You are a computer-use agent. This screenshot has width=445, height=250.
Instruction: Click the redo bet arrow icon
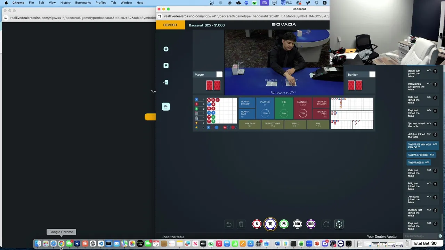[x=326, y=224]
